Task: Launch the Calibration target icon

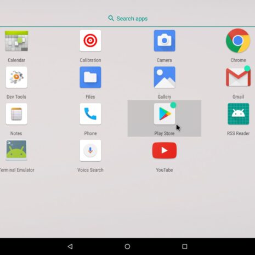Action: (x=90, y=41)
